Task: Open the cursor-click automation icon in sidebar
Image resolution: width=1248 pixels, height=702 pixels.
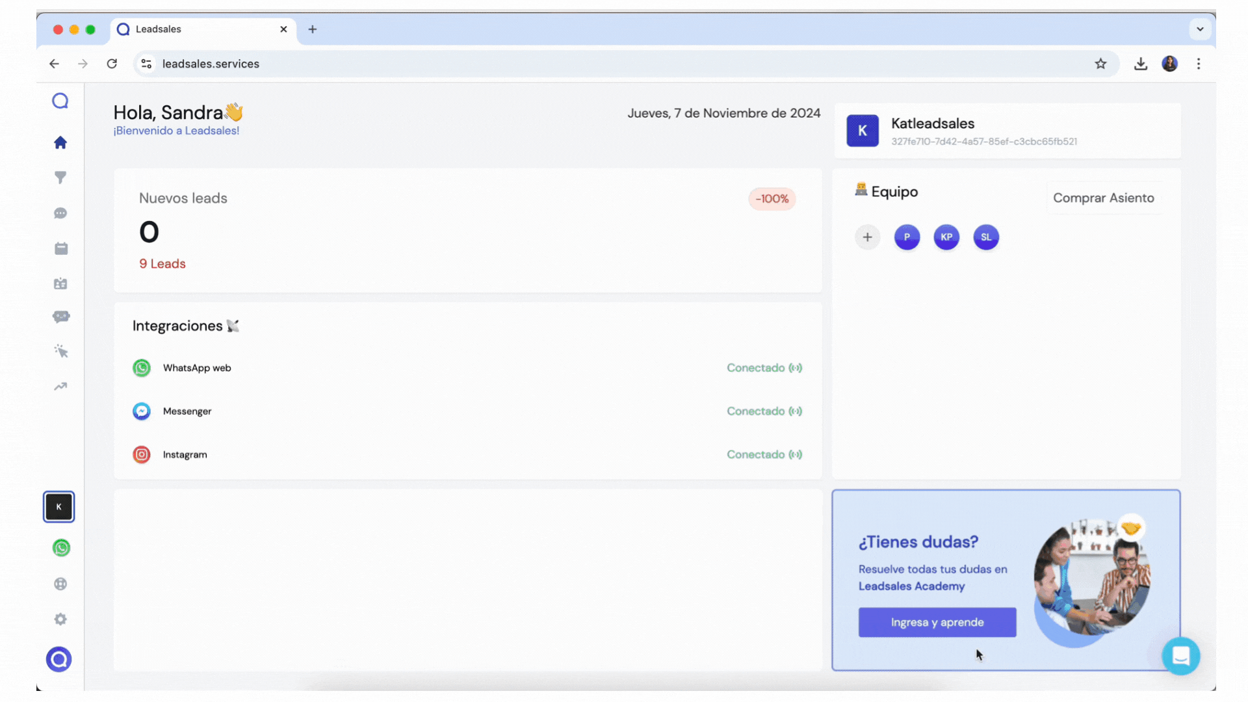Action: pos(61,351)
